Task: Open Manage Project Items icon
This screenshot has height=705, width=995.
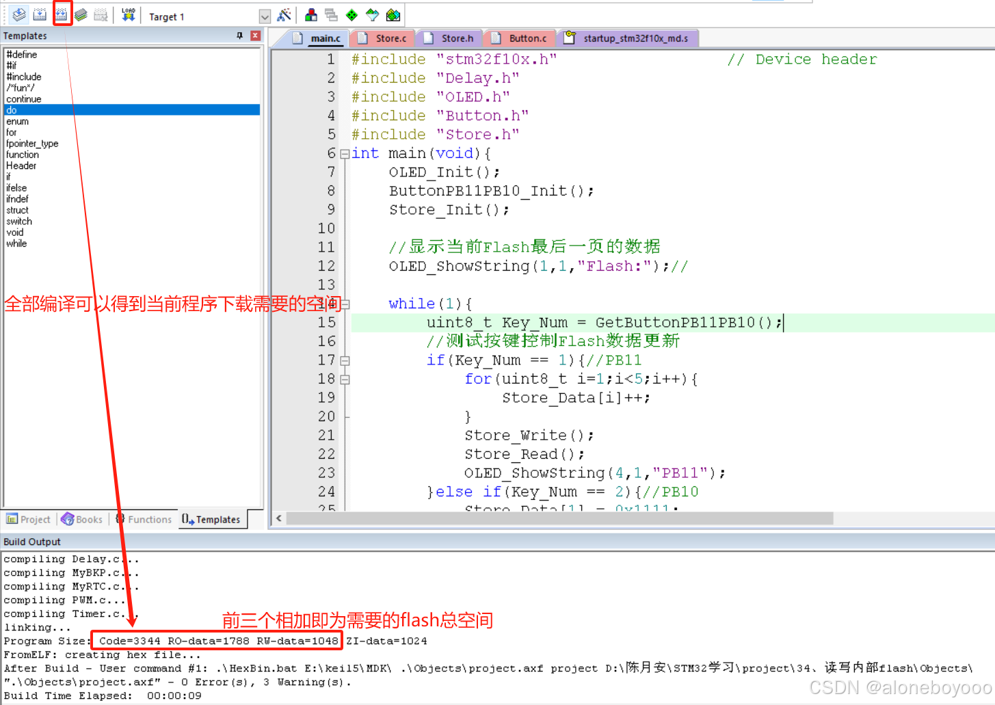Action: (311, 15)
